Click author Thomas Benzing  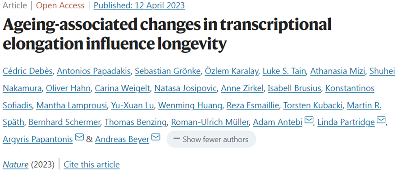click(x=136, y=123)
